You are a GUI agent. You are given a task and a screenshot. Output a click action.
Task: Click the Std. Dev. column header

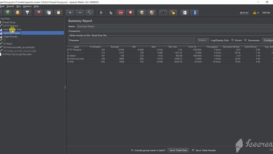point(173,47)
